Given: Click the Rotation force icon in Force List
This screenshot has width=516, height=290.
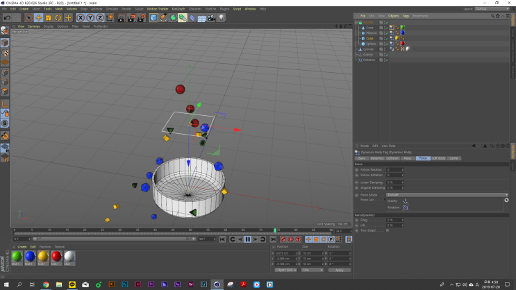Looking at the screenshot, I should pos(406,207).
